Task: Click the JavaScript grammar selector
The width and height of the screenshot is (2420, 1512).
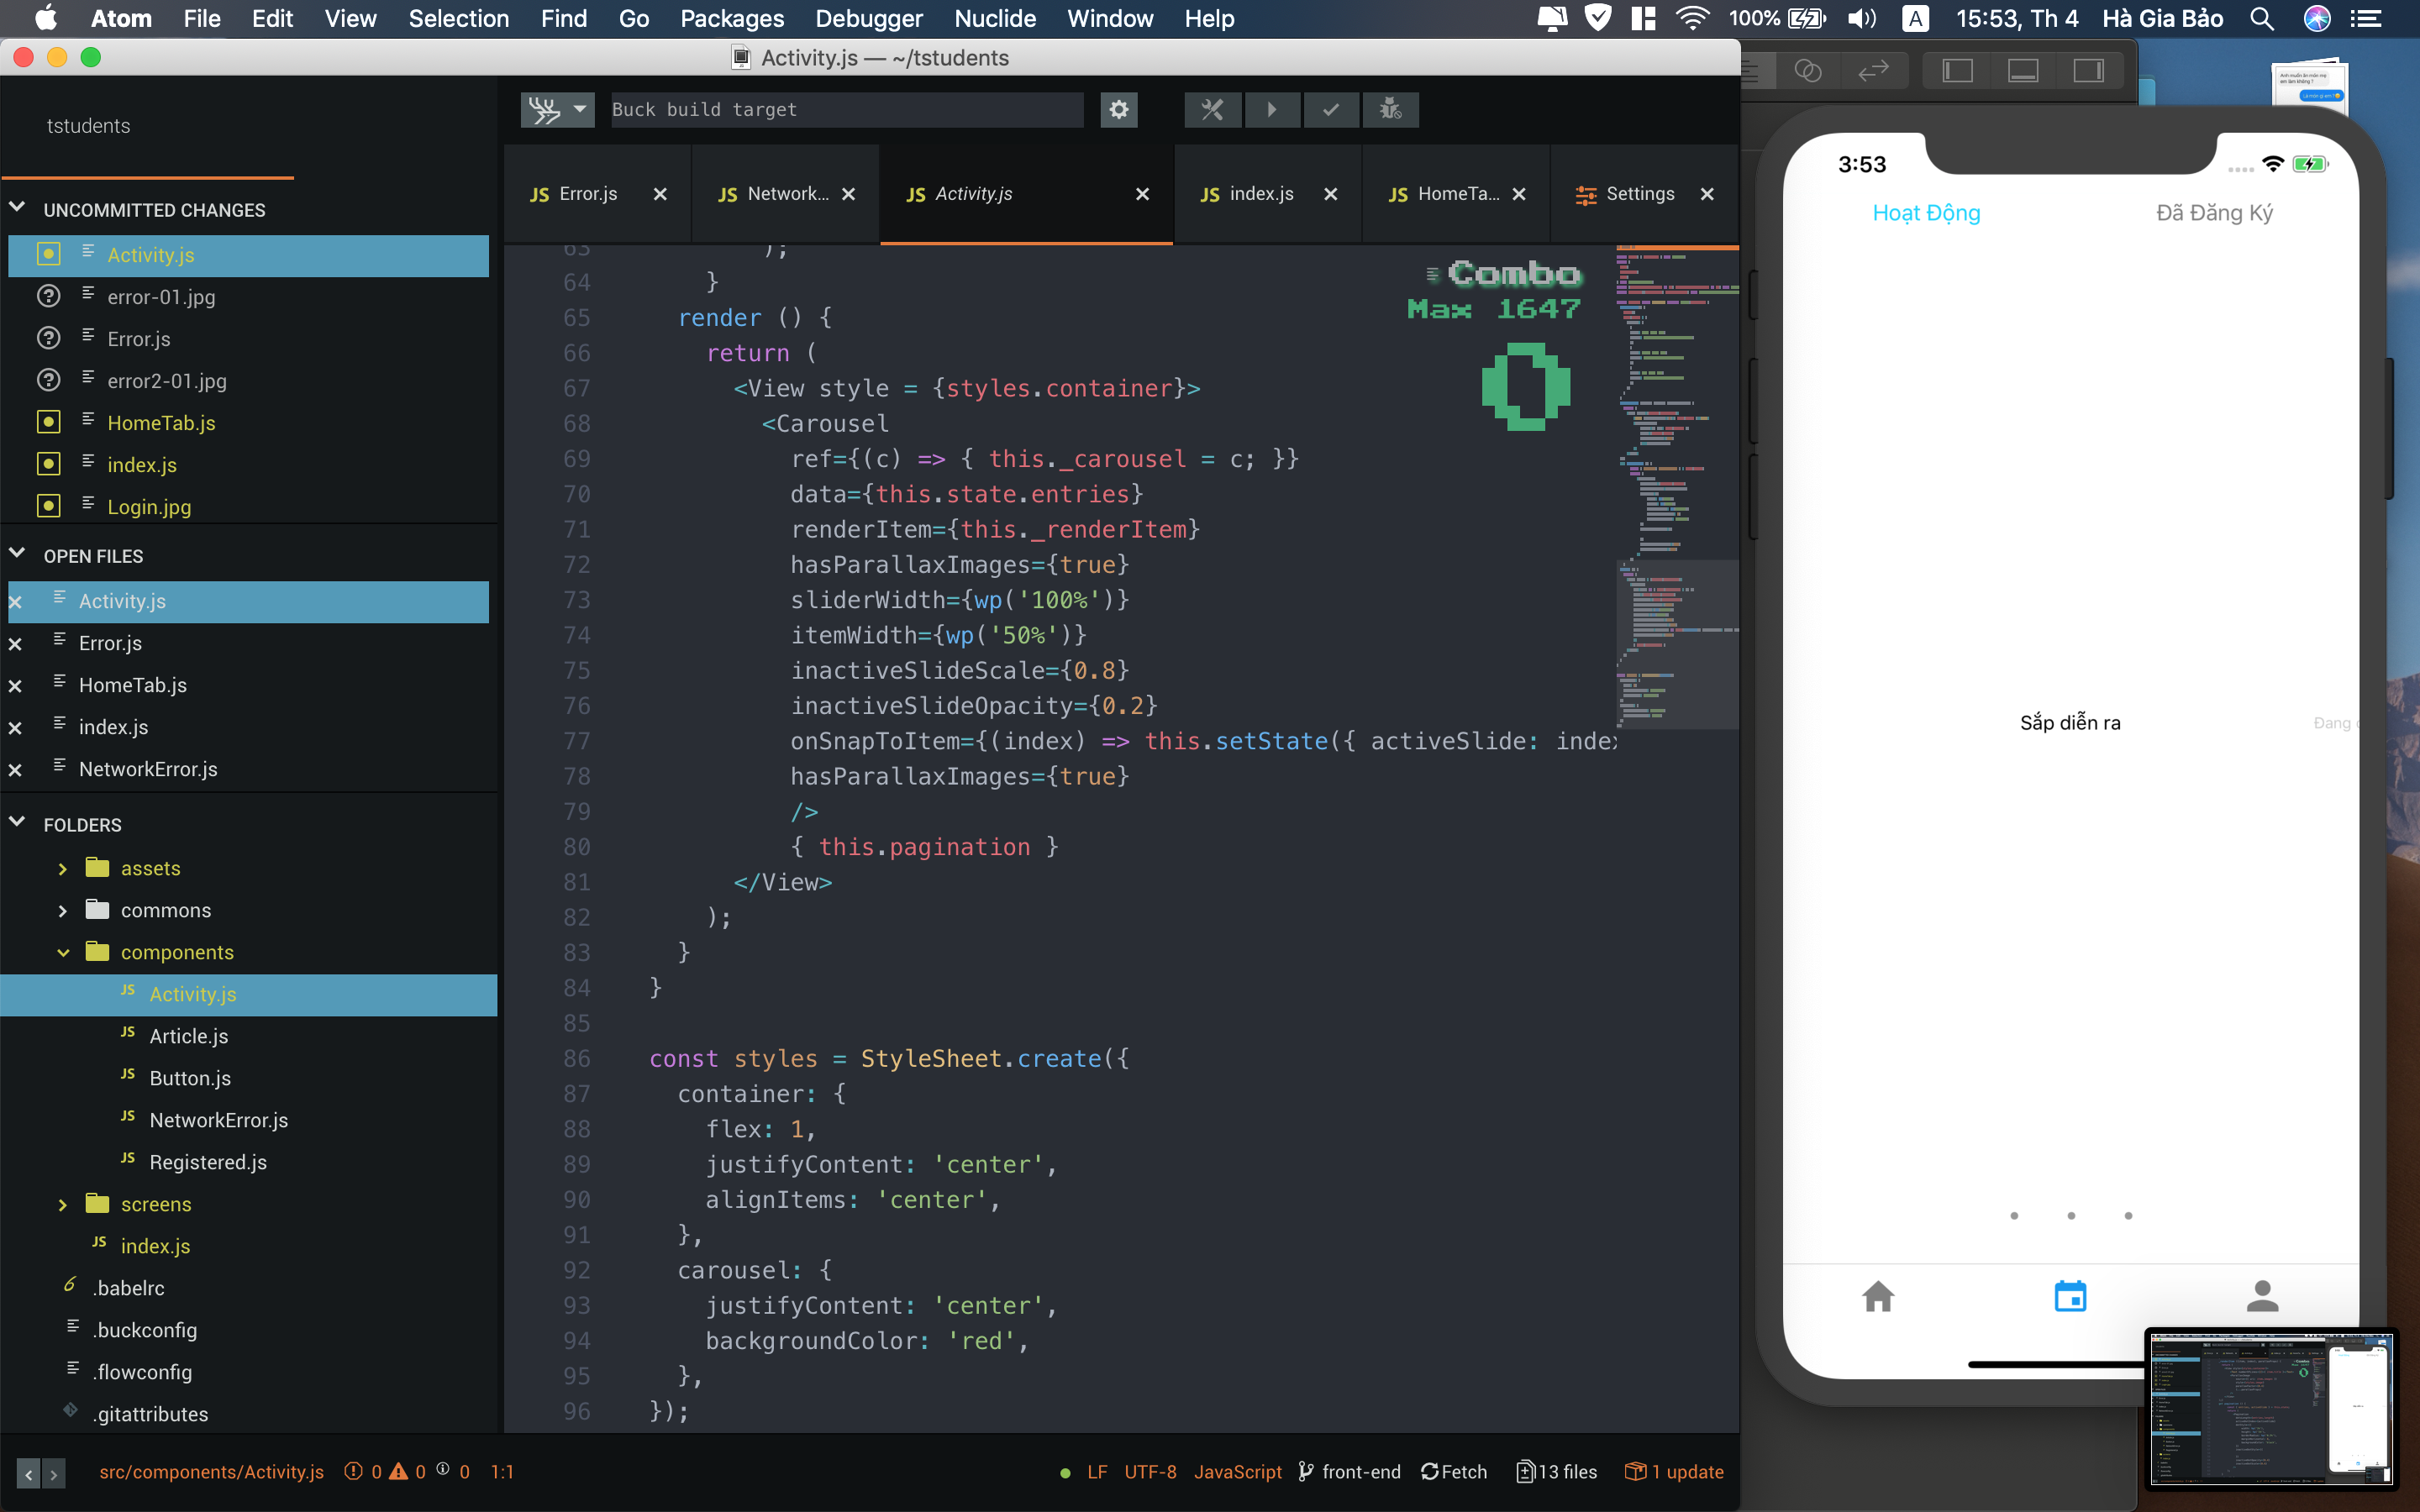Action: coord(1237,1472)
